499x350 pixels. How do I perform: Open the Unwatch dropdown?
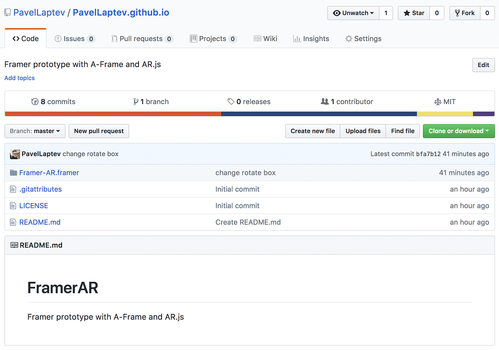tap(353, 13)
